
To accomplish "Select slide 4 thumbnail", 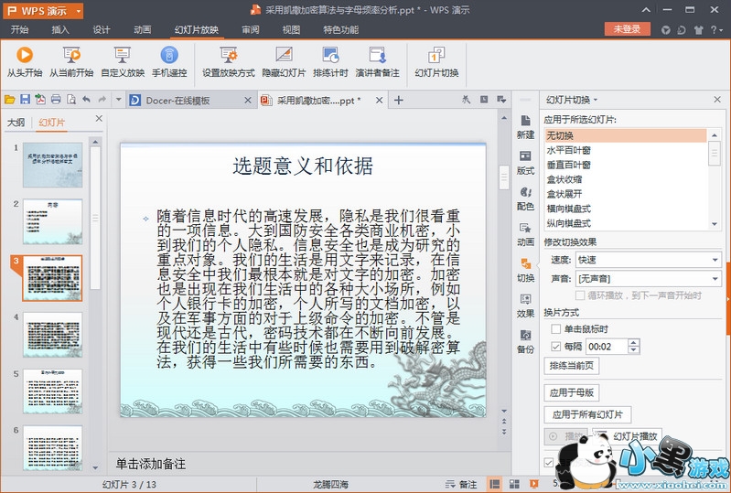I will (52, 335).
